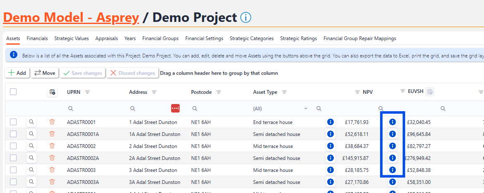Image resolution: width=484 pixels, height=193 pixels.
Task: Select checkbox for row ADASTR0003A
Action: point(13,182)
